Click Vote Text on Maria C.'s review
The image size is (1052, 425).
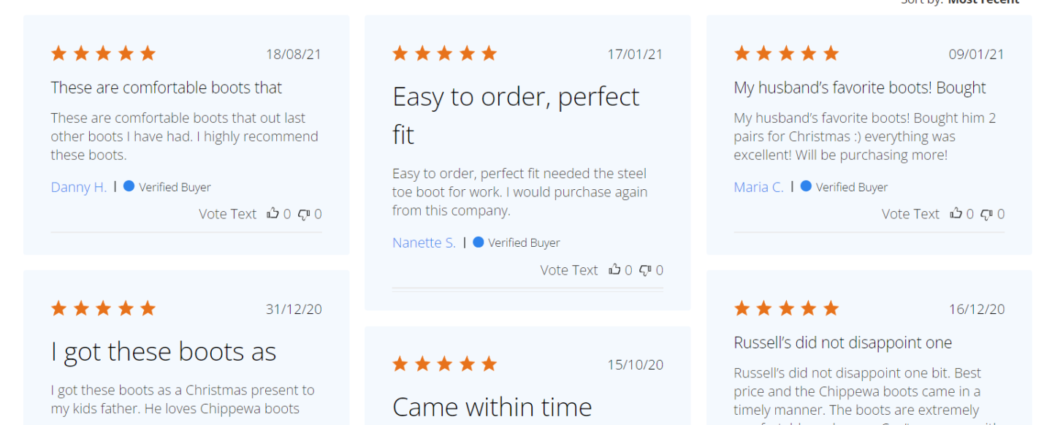(910, 213)
